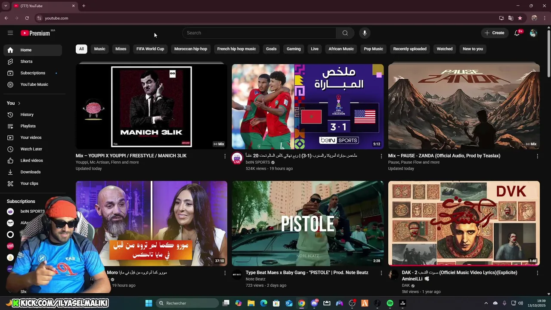Select the New to you chip
This screenshot has height=310, width=551.
(473, 49)
